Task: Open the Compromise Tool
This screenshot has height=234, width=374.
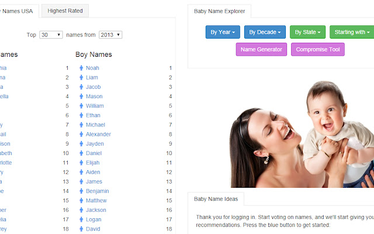Action: 318,49
